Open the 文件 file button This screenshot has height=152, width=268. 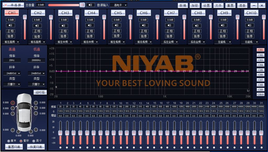[218, 5]
